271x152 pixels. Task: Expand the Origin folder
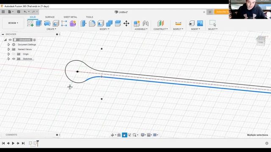tap(8, 54)
